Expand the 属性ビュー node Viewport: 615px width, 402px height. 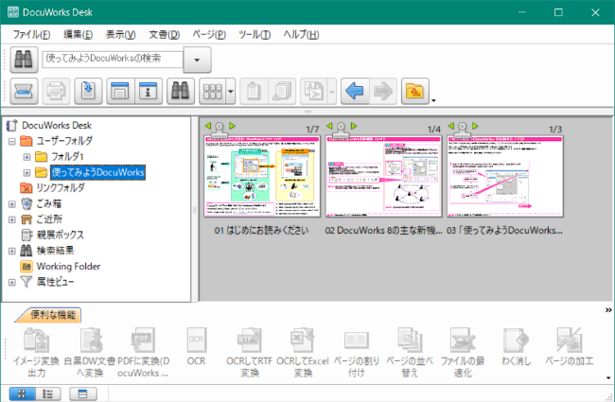pyautogui.click(x=11, y=283)
